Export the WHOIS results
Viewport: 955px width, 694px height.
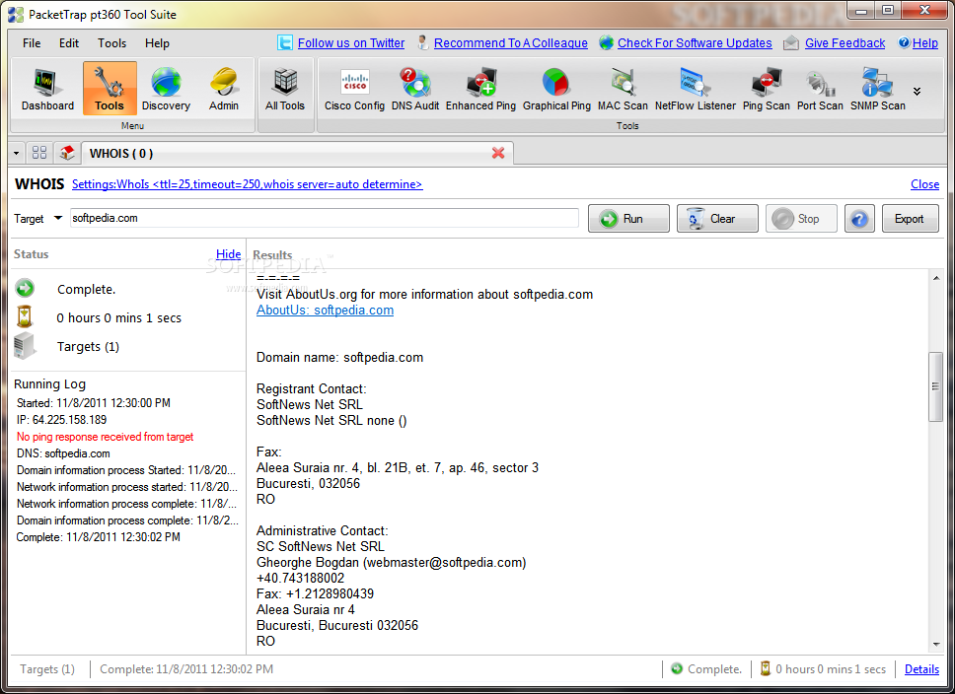tap(910, 219)
